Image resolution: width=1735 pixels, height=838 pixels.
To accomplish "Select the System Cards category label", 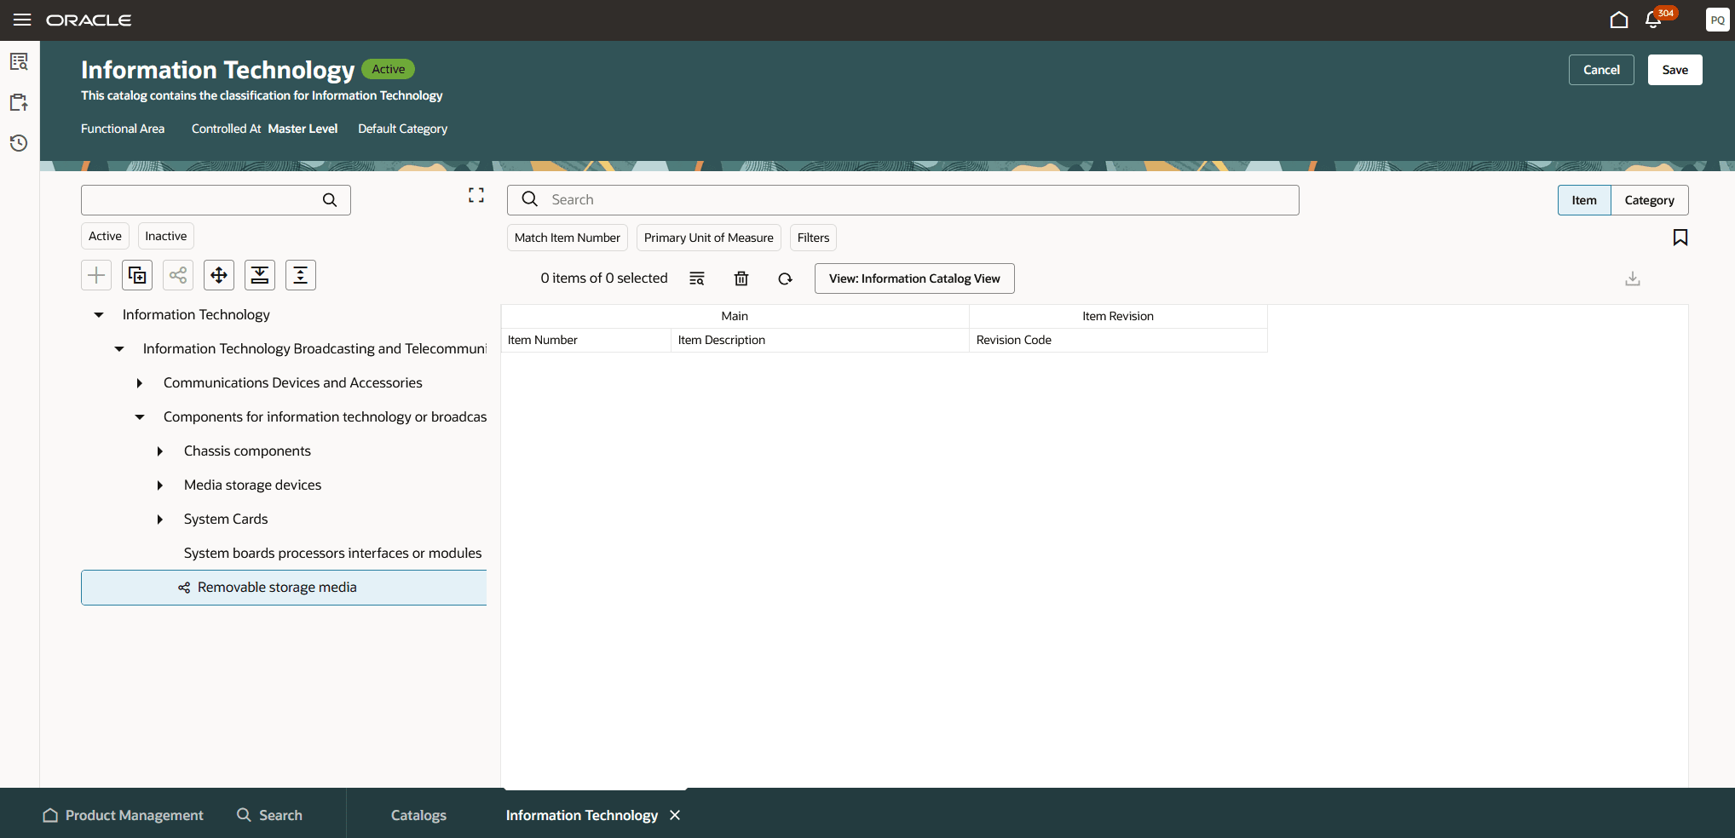I will click(x=226, y=519).
